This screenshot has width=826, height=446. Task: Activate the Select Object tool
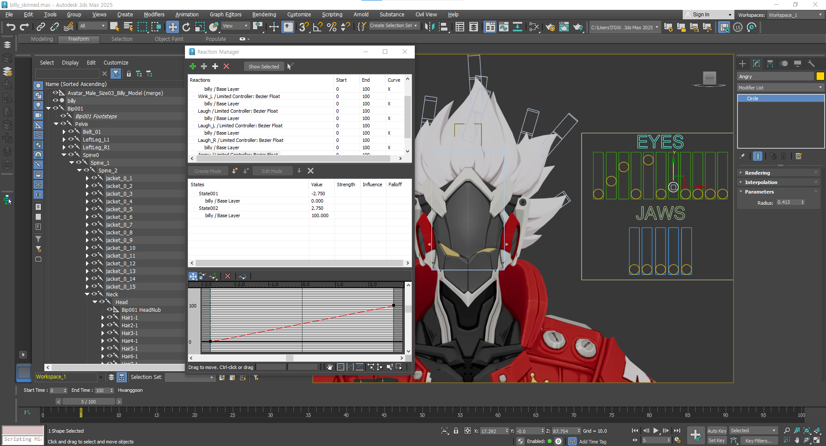point(114,27)
